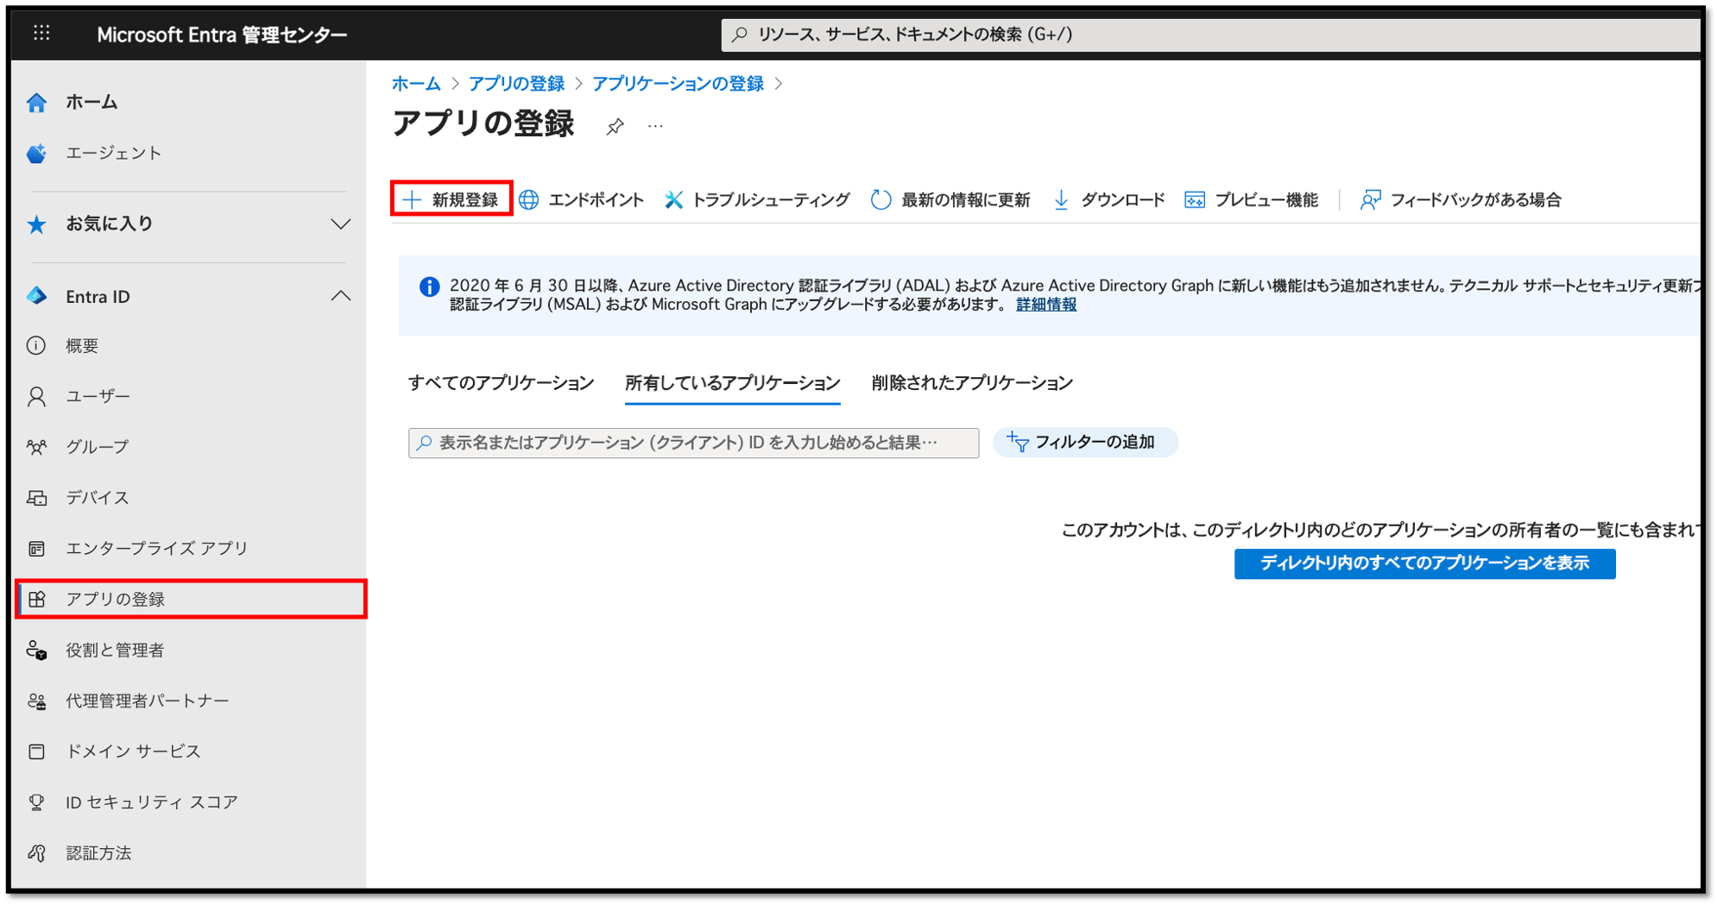Image resolution: width=1717 pixels, height=906 pixels.
Task: Add a filter with フィルターの追加
Action: pyautogui.click(x=1085, y=443)
